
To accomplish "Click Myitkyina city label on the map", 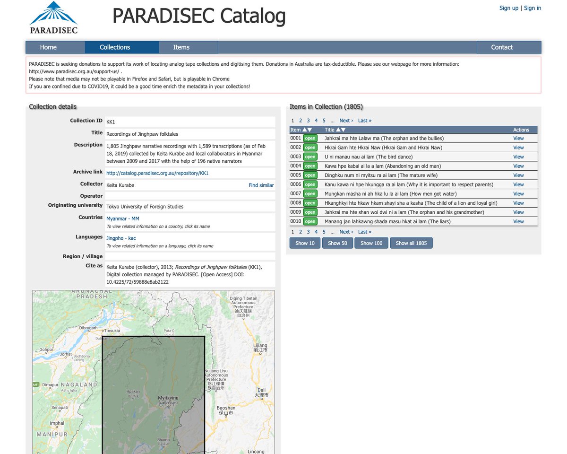I will pos(169,398).
